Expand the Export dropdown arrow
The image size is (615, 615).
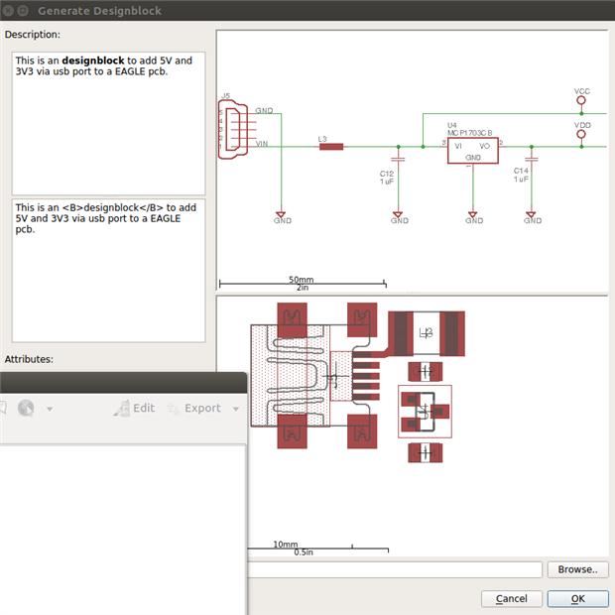236,409
